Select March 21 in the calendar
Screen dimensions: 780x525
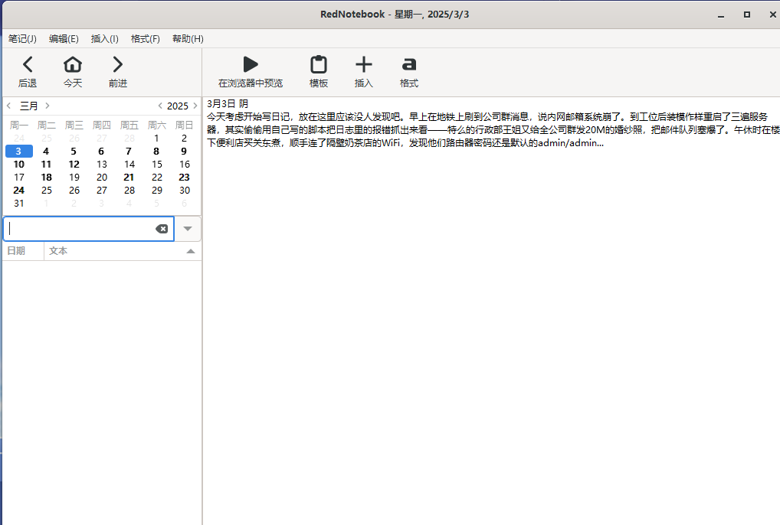129,178
